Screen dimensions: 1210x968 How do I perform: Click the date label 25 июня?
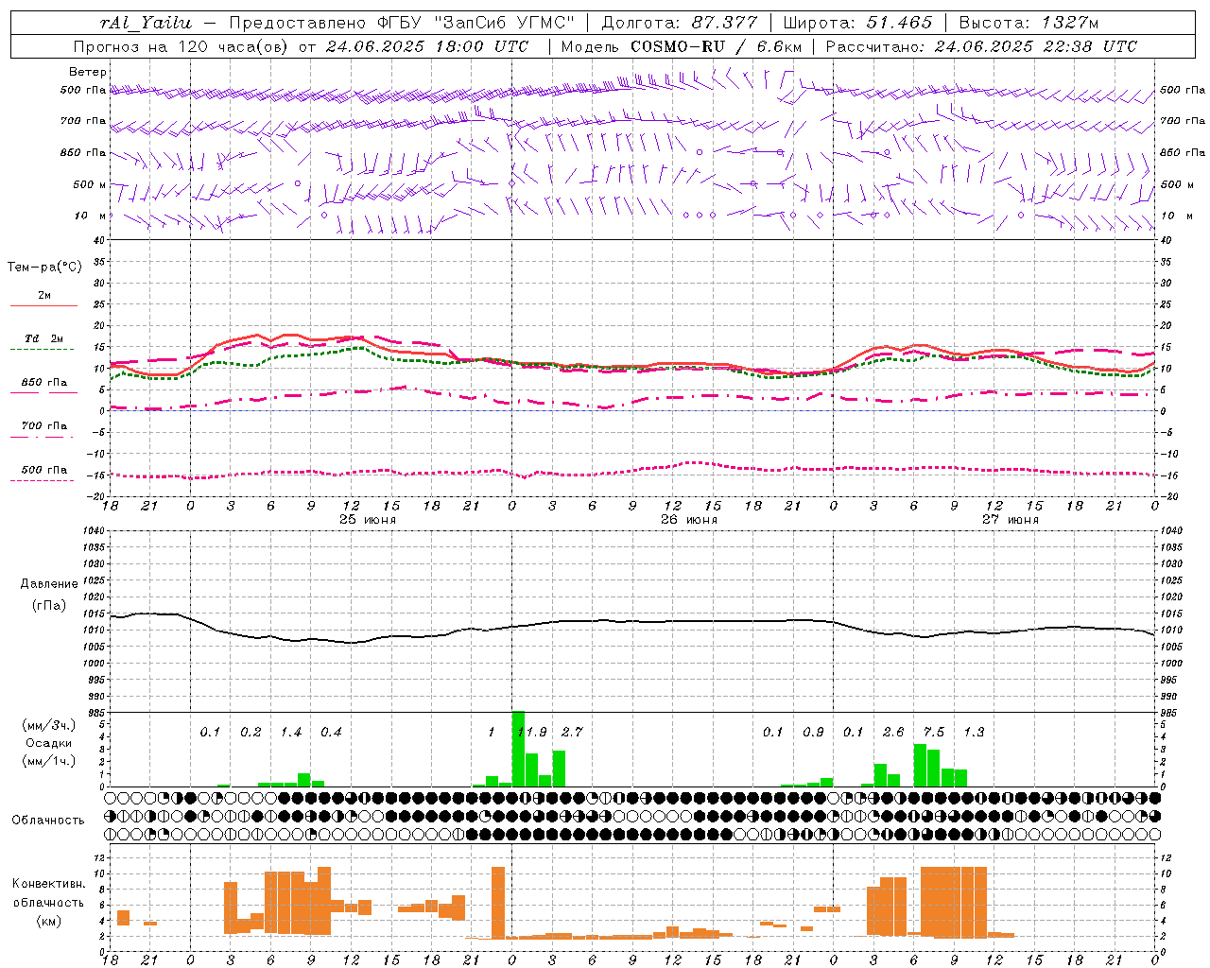[368, 520]
